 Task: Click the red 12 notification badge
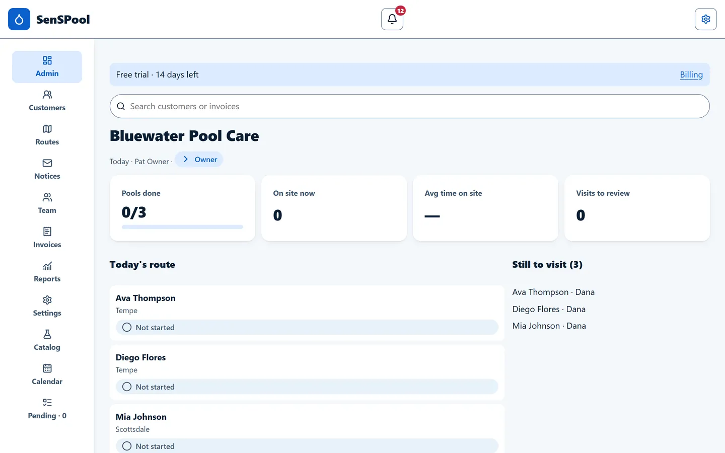[400, 11]
